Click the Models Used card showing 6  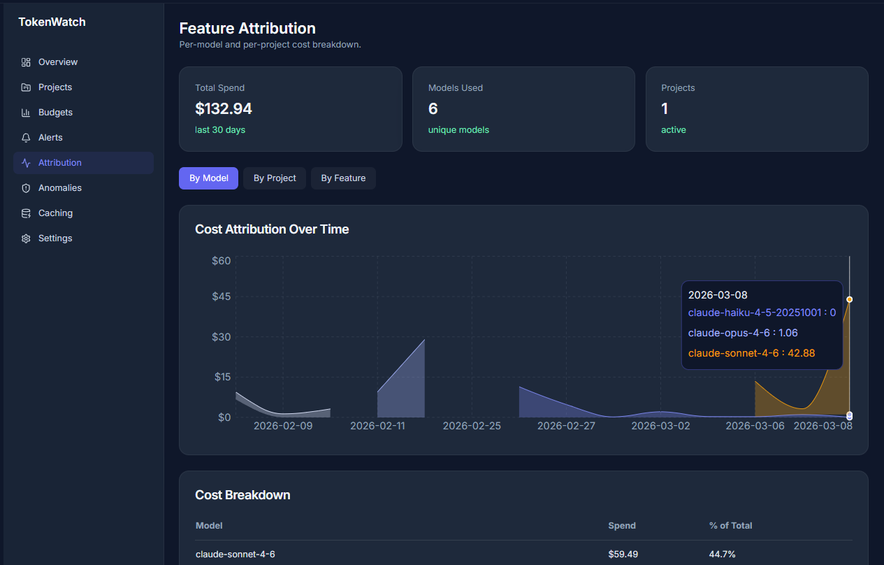[x=523, y=109]
